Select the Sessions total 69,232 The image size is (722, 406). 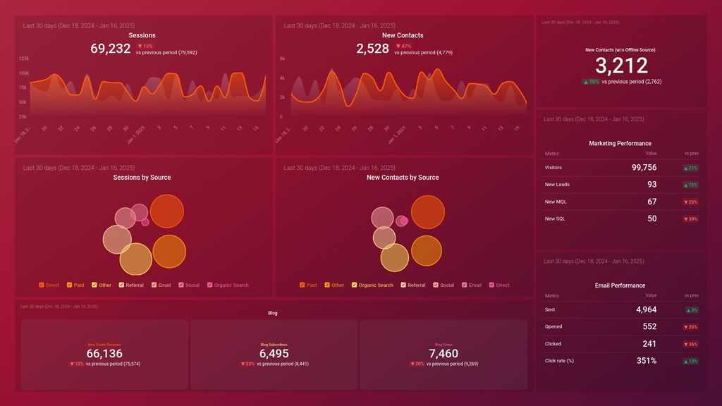point(111,49)
